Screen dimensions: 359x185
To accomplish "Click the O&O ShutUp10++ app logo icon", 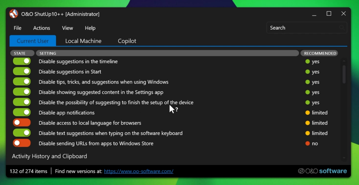I will pos(14,14).
